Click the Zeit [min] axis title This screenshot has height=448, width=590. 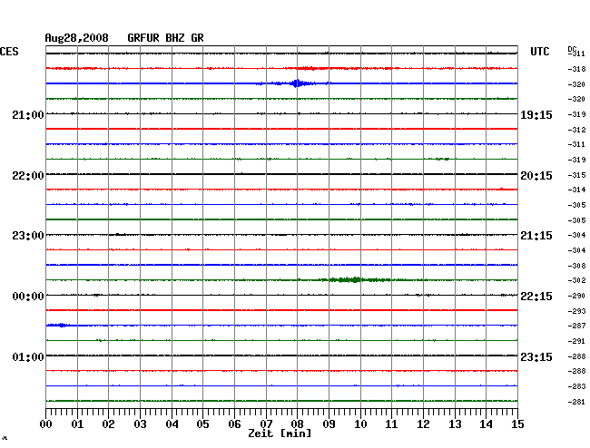[x=280, y=433]
